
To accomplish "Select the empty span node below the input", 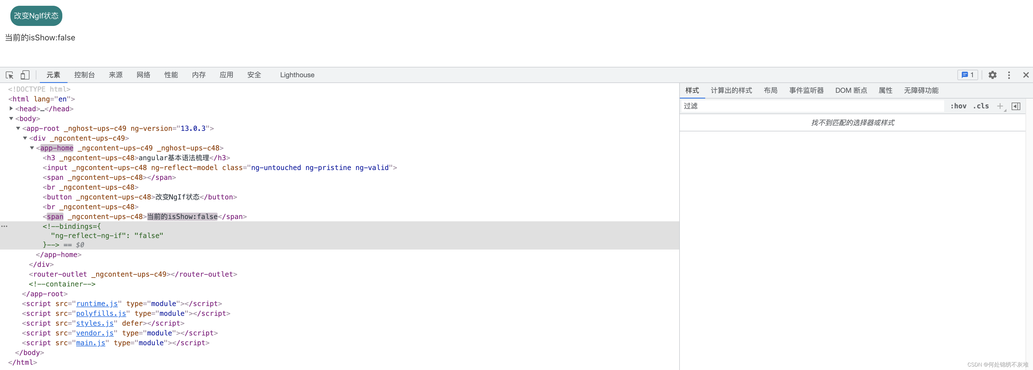I will pos(109,178).
